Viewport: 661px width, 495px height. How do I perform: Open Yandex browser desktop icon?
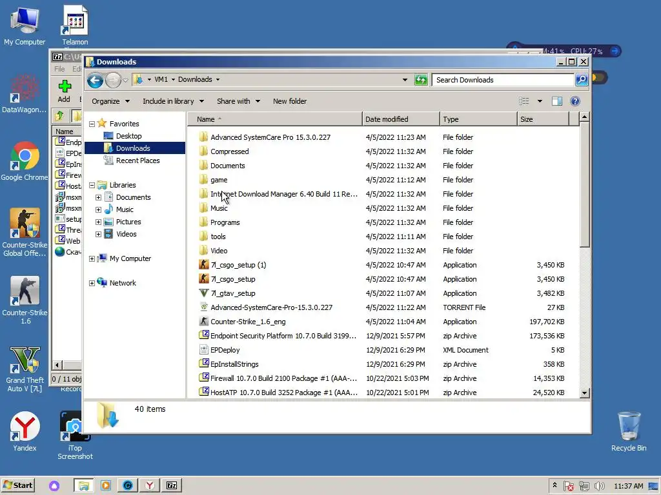tap(25, 431)
